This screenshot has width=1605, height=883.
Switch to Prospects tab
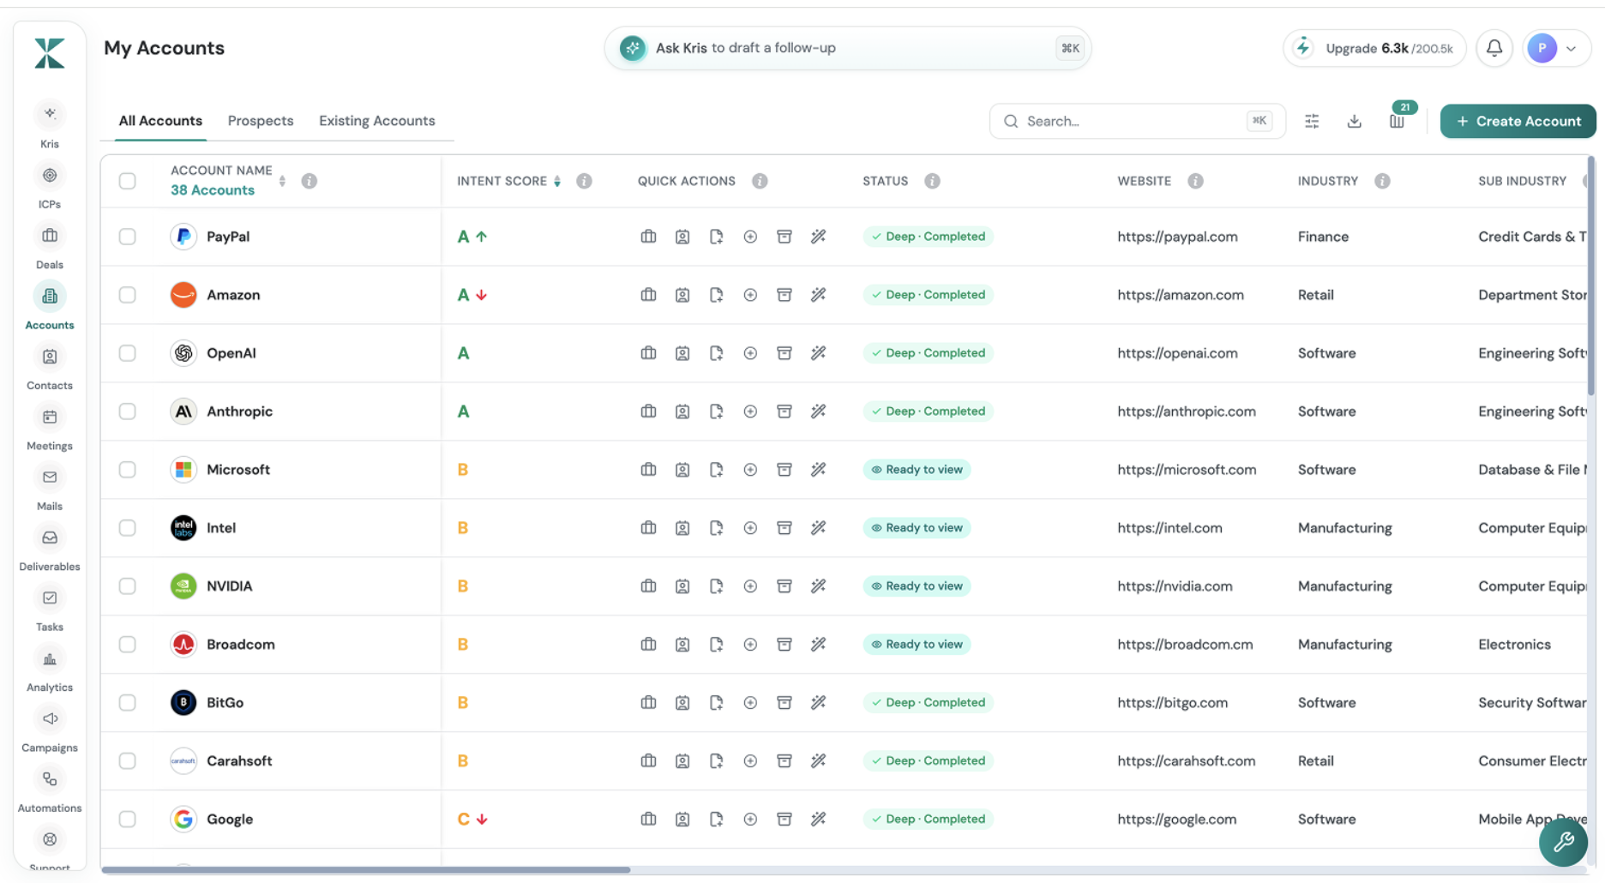pos(261,121)
